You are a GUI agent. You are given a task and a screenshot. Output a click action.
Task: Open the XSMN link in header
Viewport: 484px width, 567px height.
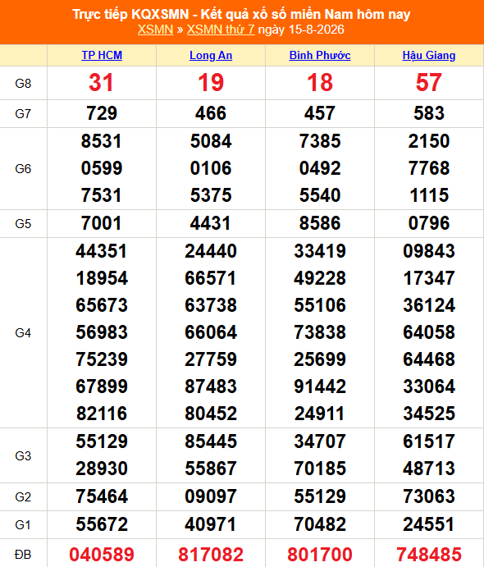(x=155, y=30)
